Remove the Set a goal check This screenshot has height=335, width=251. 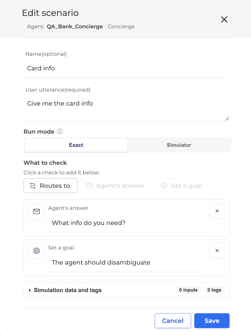217,251
